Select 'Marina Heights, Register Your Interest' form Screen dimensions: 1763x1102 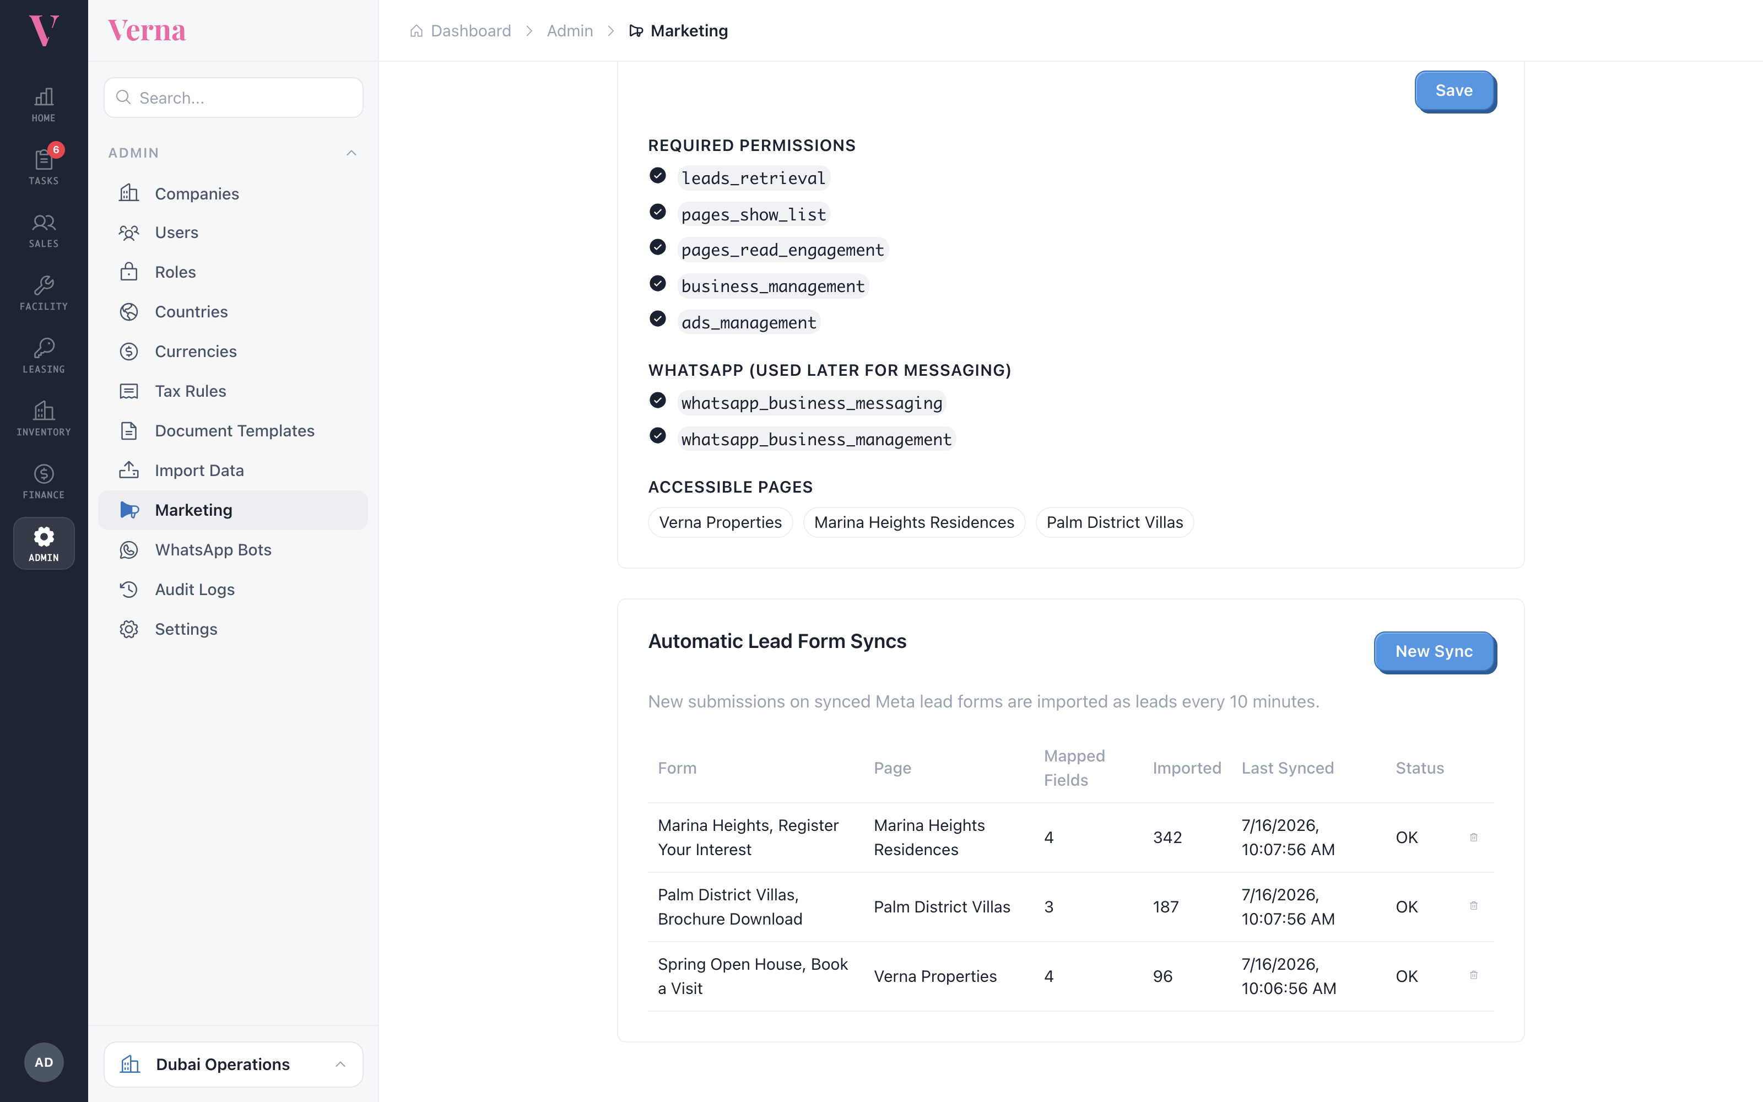748,838
